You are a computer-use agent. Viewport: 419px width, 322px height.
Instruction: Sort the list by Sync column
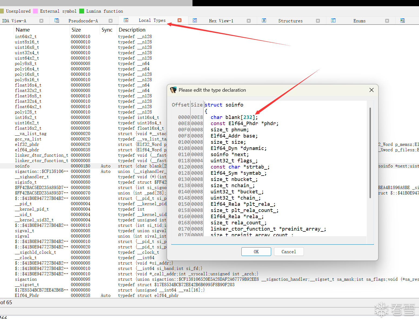[107, 30]
